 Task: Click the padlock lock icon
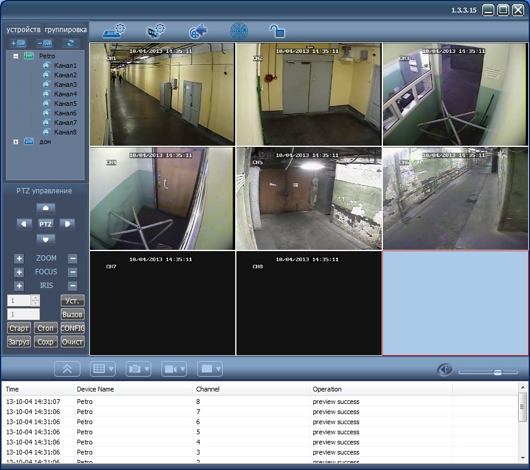tap(277, 31)
